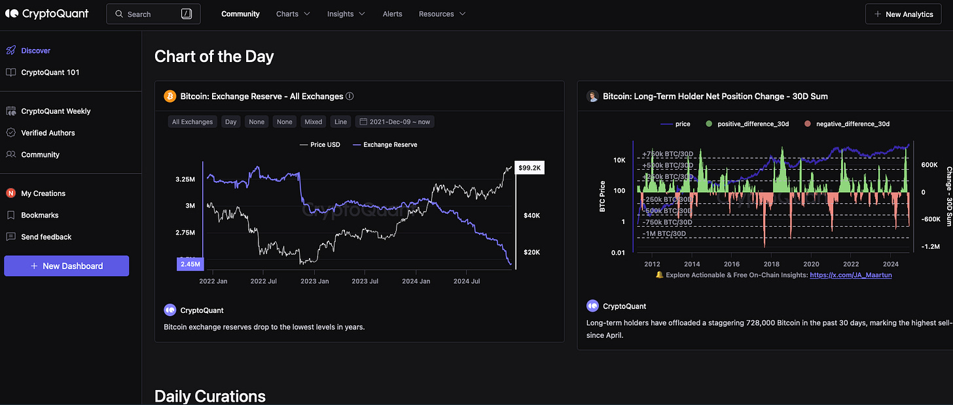Click the New Analytics button
The image size is (953, 405).
pyautogui.click(x=903, y=14)
